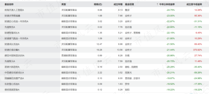Open fund 中信建投低碳成长A
This screenshot has height=94, width=209.
(x=14, y=73)
